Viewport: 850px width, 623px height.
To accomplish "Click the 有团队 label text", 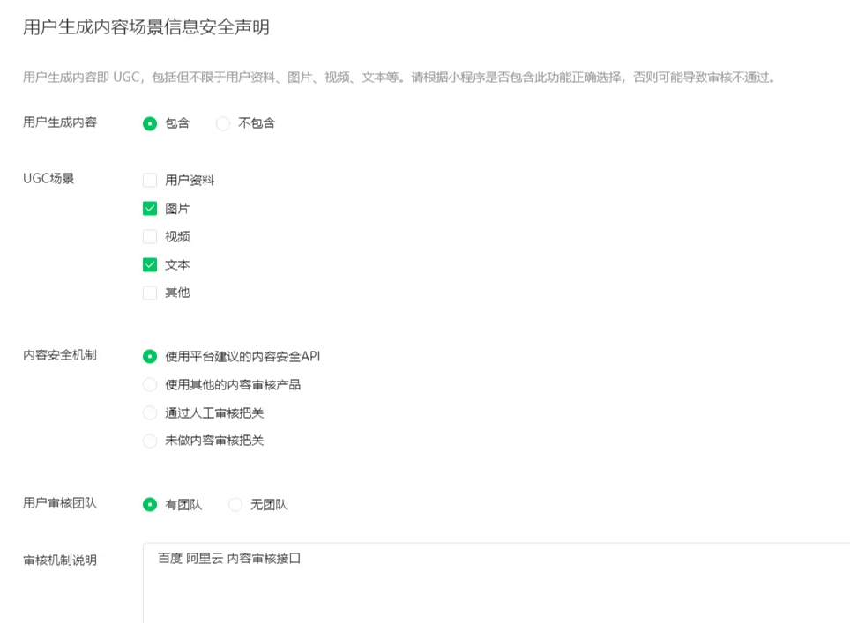I will click(x=183, y=504).
